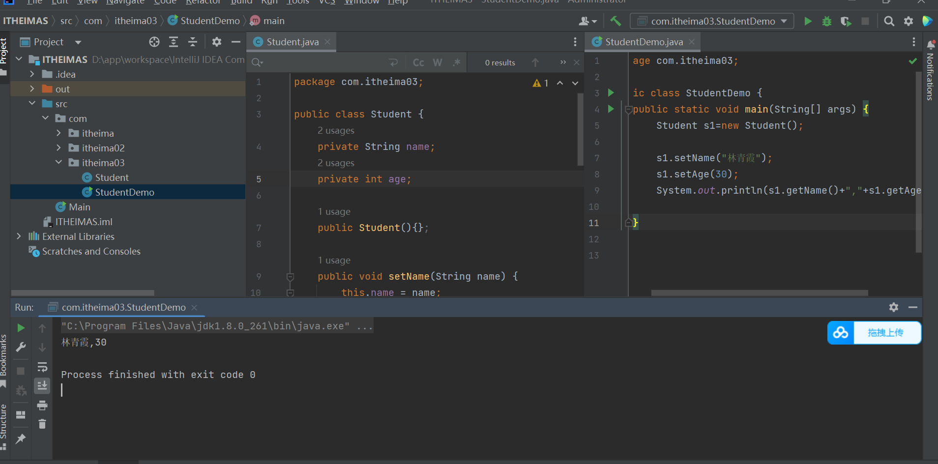The image size is (938, 464).
Task: Expand the itheima02 package
Action: click(59, 148)
